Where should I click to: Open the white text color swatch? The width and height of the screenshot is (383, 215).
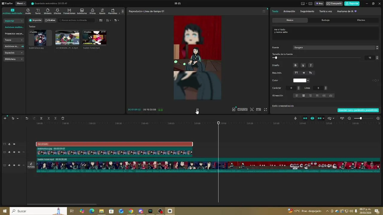point(300,80)
